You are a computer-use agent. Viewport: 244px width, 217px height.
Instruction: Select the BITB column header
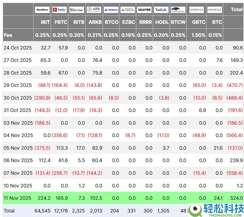pos(79,22)
